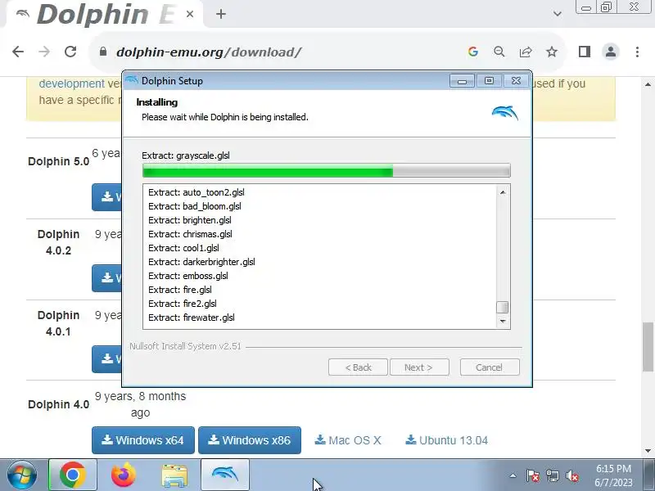Select 'Extract: bad_bloom.glsl' log line
The width and height of the screenshot is (655, 491).
[x=195, y=206]
